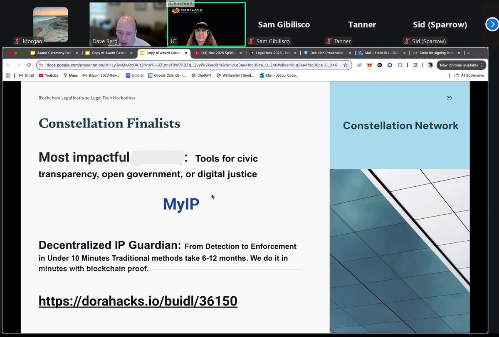Open the Gmail bookmark
The image size is (499, 337).
[26, 76]
